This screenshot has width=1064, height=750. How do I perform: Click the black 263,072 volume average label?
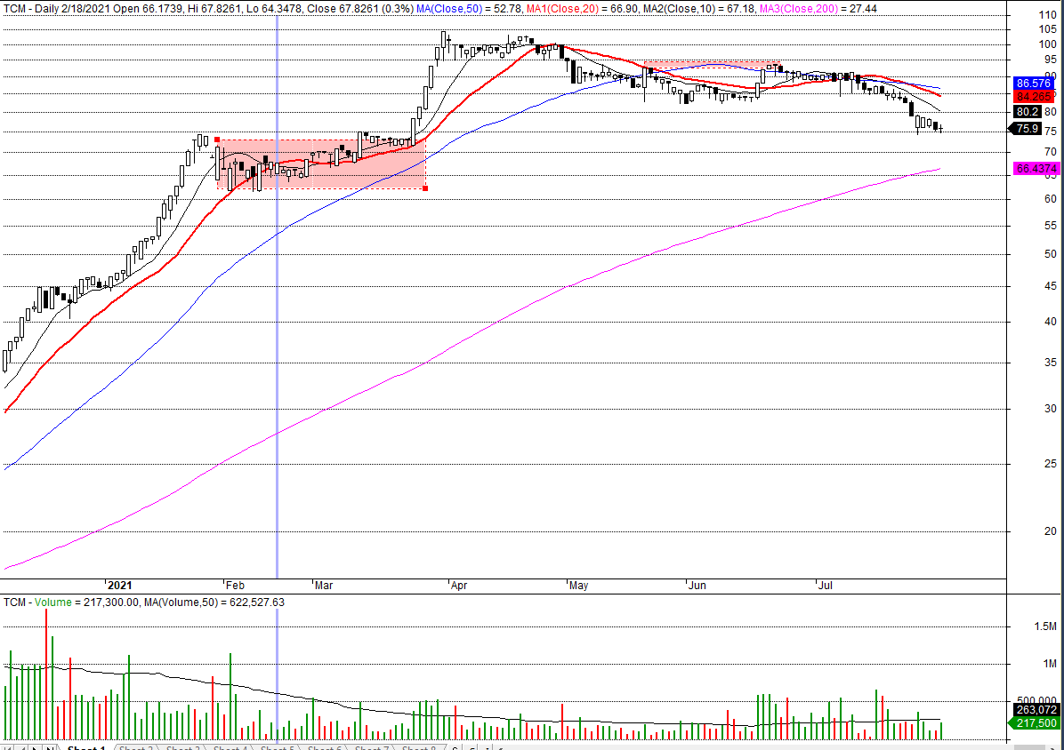click(x=1033, y=710)
